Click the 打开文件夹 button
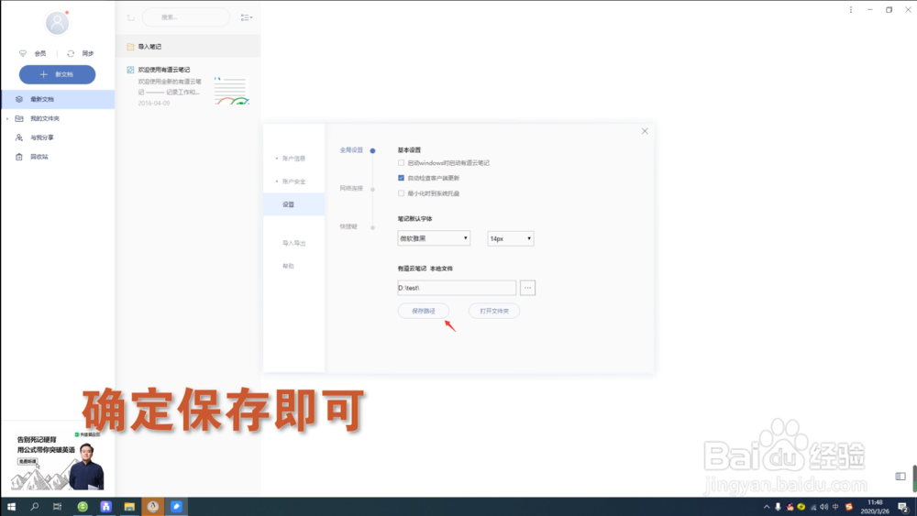This screenshot has height=516, width=917. pyautogui.click(x=494, y=311)
